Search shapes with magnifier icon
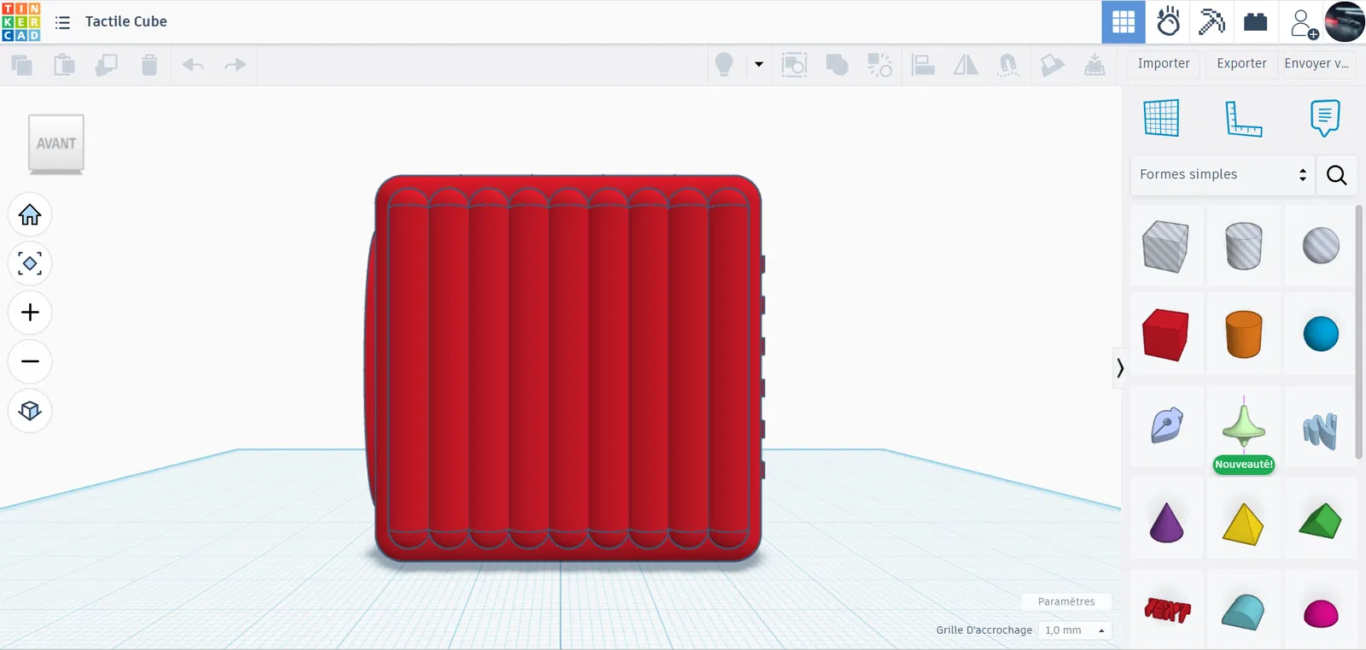The image size is (1366, 650). [x=1337, y=175]
